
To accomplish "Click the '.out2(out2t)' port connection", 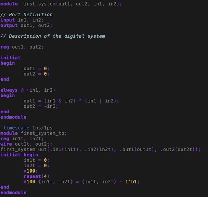I will point(180,149).
